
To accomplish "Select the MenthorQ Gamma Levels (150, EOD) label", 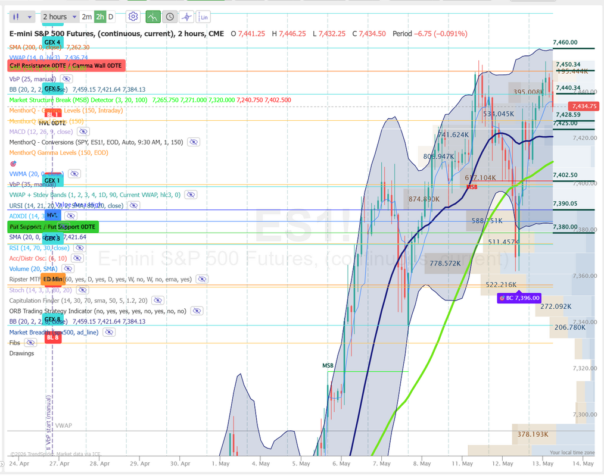I will (x=58, y=153).
